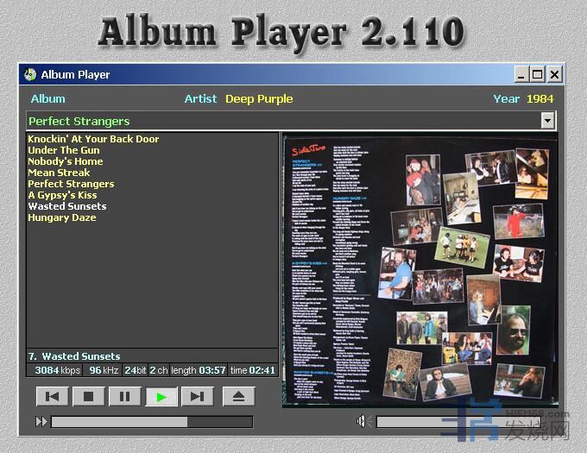The height and width of the screenshot is (453, 587).
Task: Play the Mean Streak track
Action: (59, 173)
